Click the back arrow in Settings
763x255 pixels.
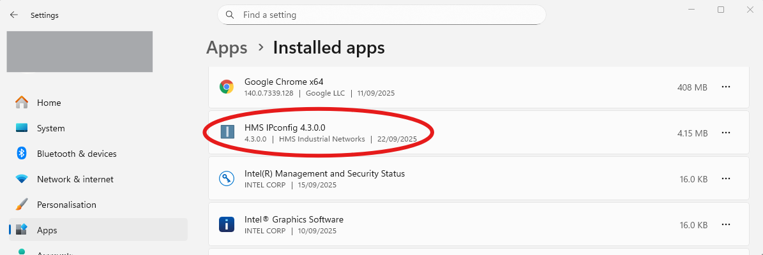(x=13, y=15)
